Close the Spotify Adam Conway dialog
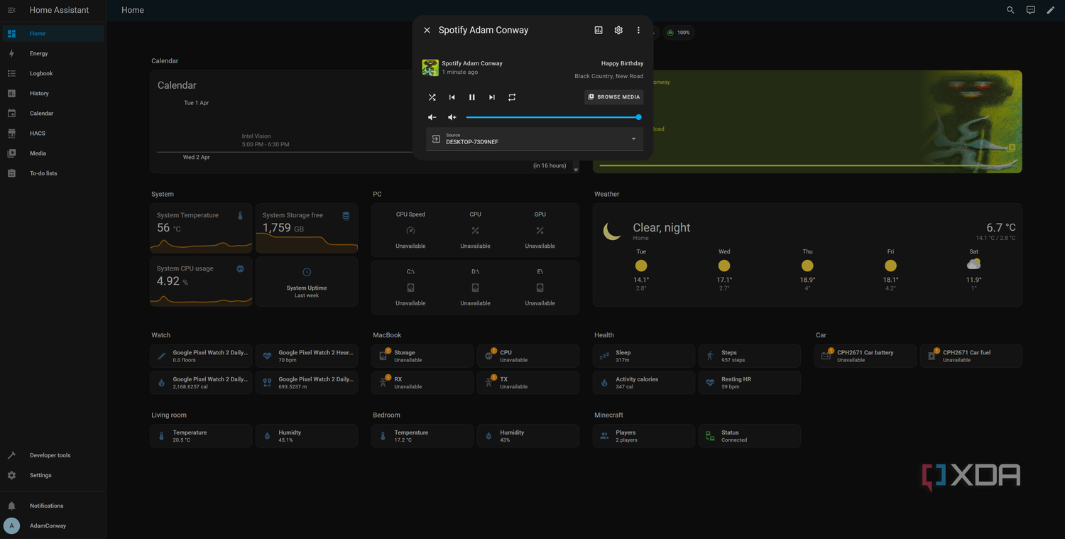Screen dimensions: 1065x539 pos(427,30)
